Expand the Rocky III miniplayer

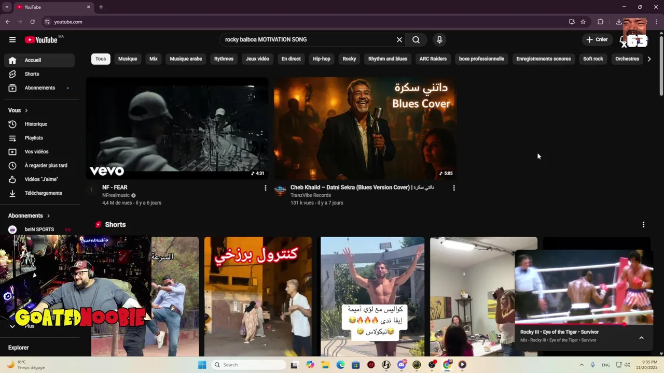pyautogui.click(x=641, y=338)
